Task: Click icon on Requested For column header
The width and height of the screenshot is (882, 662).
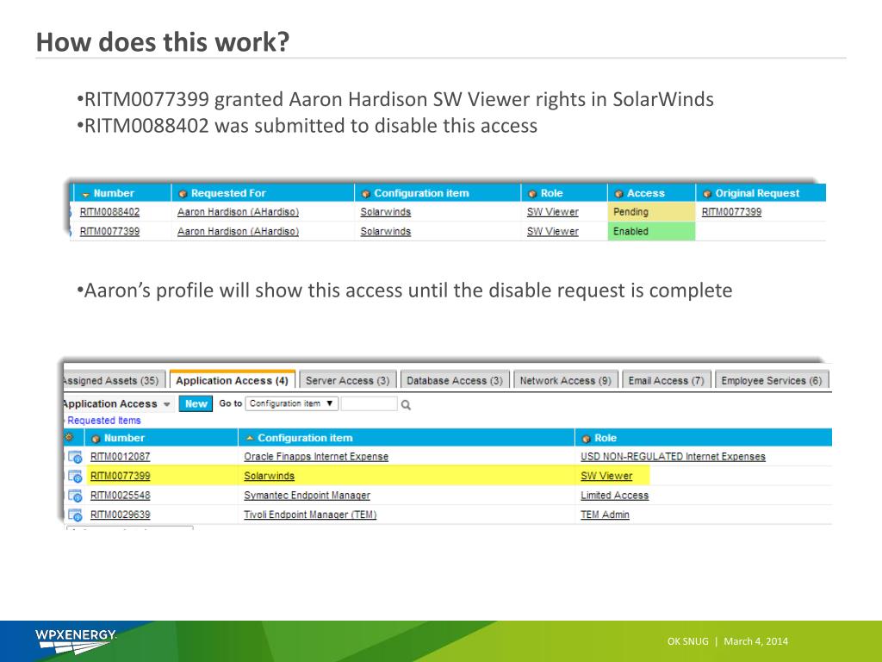Action: click(183, 194)
